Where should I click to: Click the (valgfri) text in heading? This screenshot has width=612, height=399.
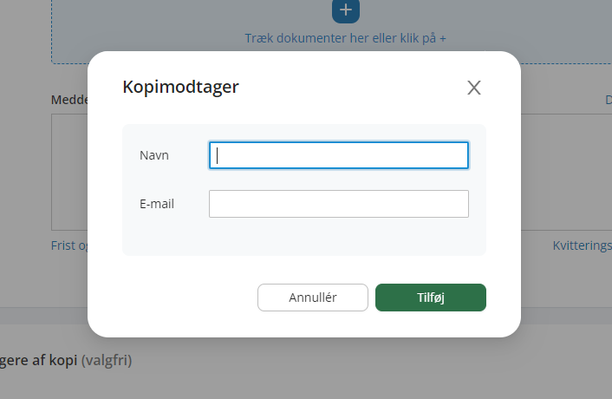tap(107, 360)
